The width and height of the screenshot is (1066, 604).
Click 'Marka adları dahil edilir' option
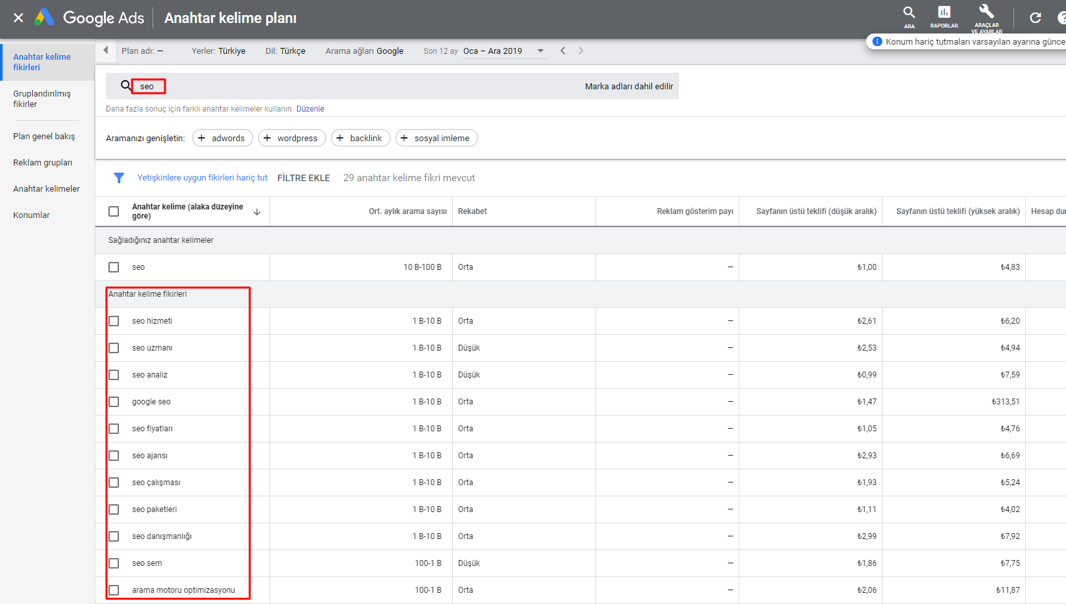(x=629, y=86)
